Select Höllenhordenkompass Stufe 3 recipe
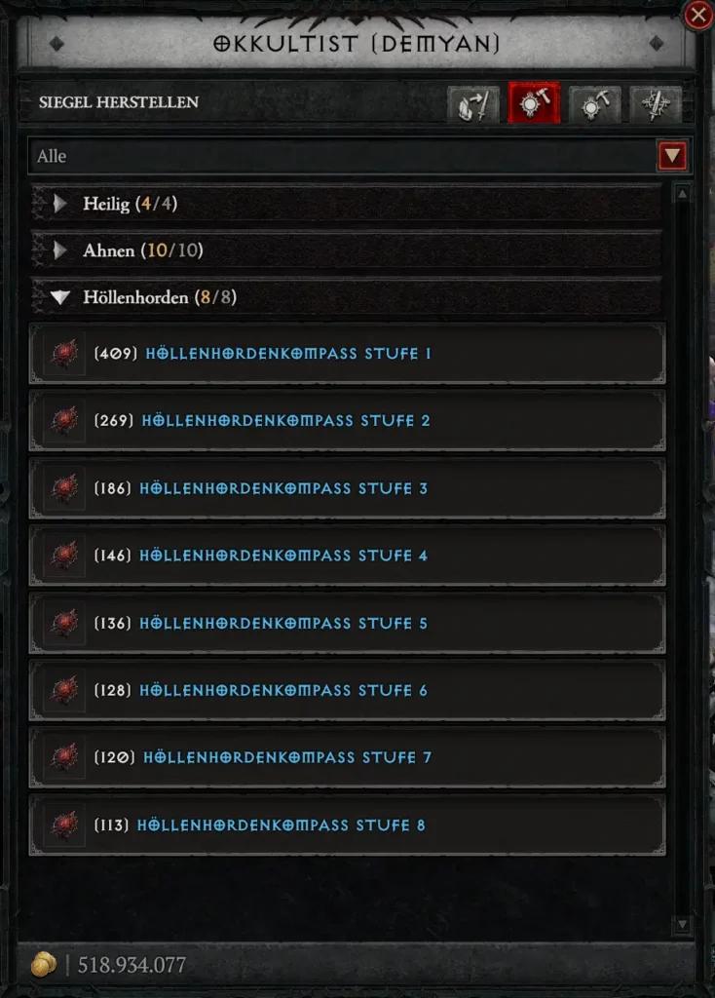Viewport: 715px width, 998px height. [x=348, y=488]
